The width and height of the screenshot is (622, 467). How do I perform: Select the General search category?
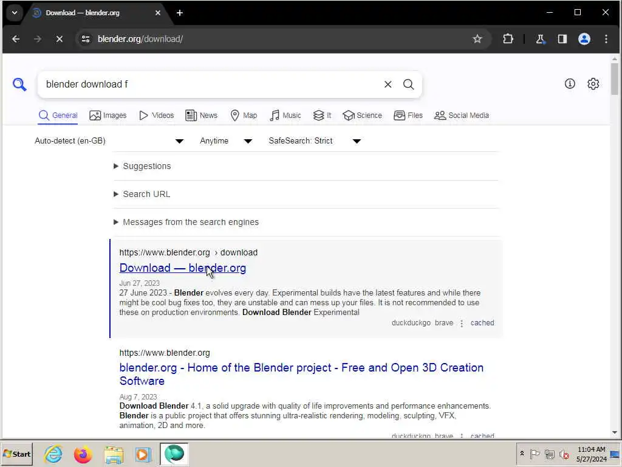click(x=58, y=115)
